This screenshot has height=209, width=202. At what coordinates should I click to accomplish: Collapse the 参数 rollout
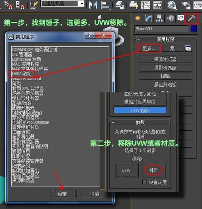[140, 122]
